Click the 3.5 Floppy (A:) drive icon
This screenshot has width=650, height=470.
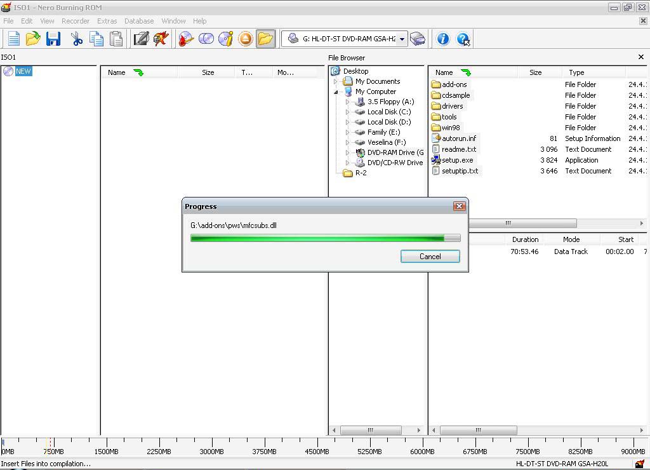tap(360, 102)
